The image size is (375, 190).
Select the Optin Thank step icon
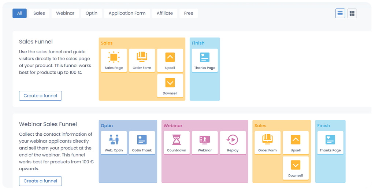click(142, 140)
